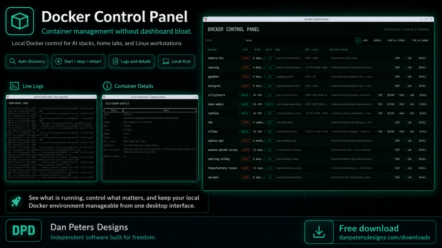Close the open-webui logs window

(x=95, y=97)
